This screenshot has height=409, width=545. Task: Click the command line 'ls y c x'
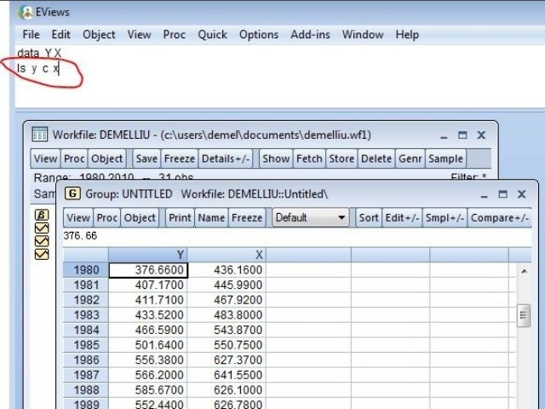pyautogui.click(x=38, y=68)
